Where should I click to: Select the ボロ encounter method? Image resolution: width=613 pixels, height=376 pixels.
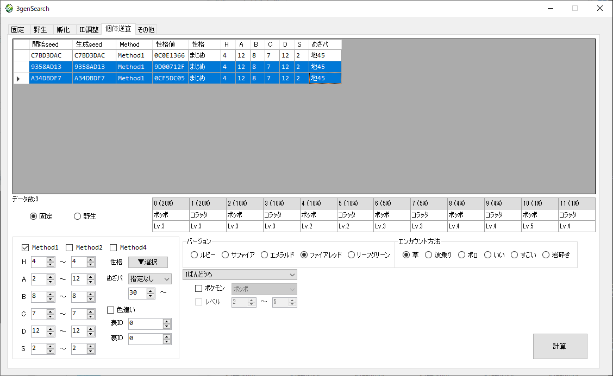[x=467, y=255]
